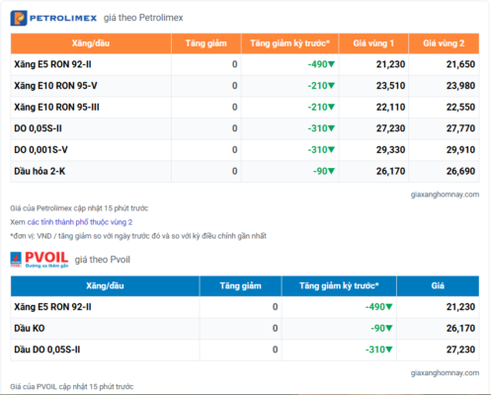Click the PVOIL header Tăng giảm kỳ trước*

coord(339,285)
